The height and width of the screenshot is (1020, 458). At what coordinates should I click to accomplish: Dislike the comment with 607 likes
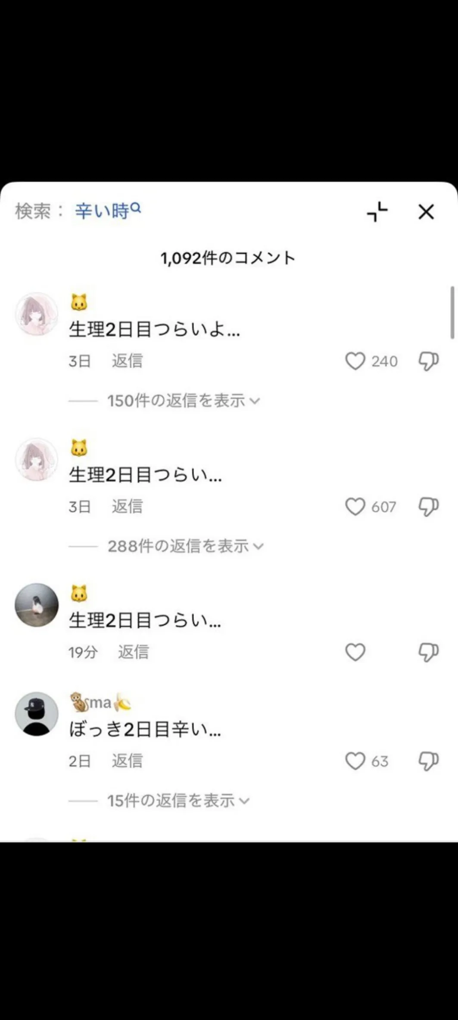pyautogui.click(x=428, y=507)
